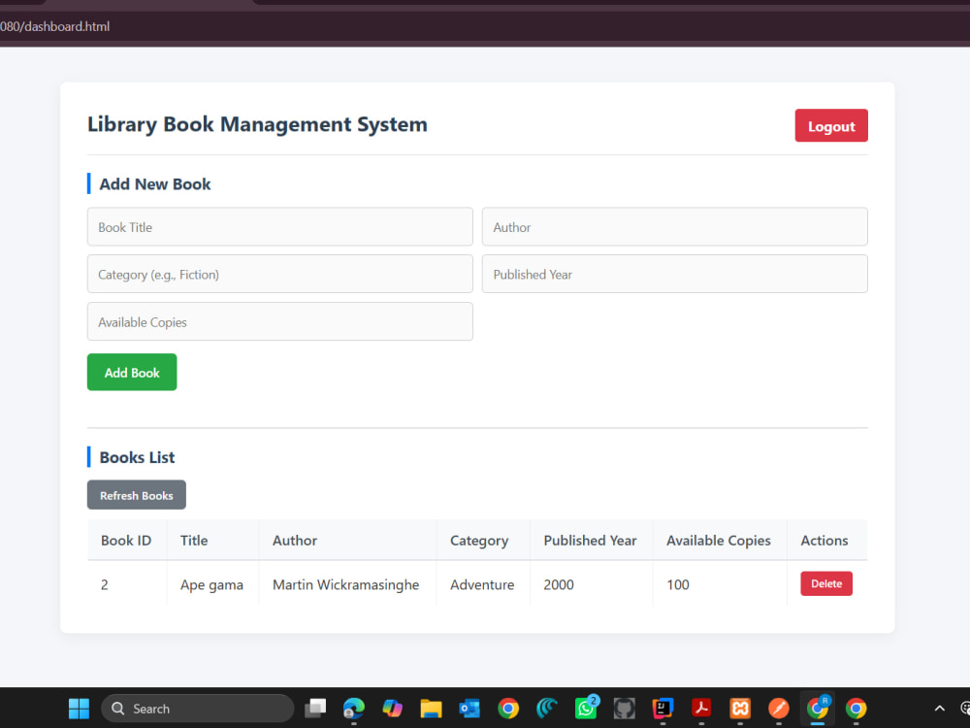Click the Refresh Books button

136,495
